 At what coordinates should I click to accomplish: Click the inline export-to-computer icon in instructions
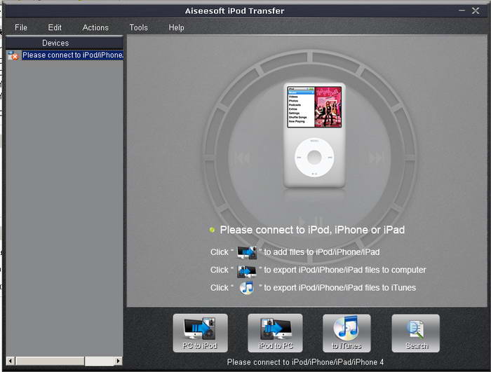[247, 270]
